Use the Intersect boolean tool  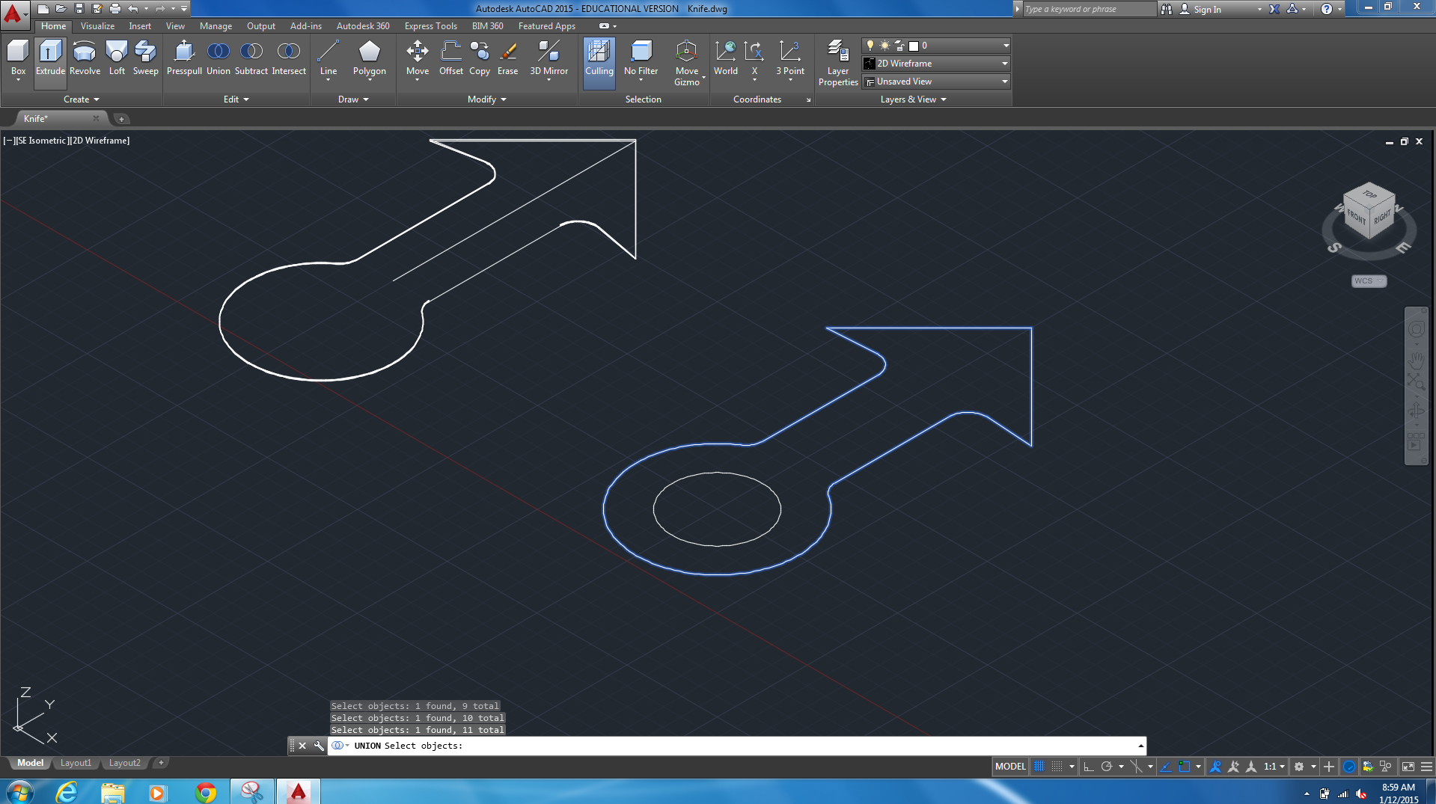(289, 58)
